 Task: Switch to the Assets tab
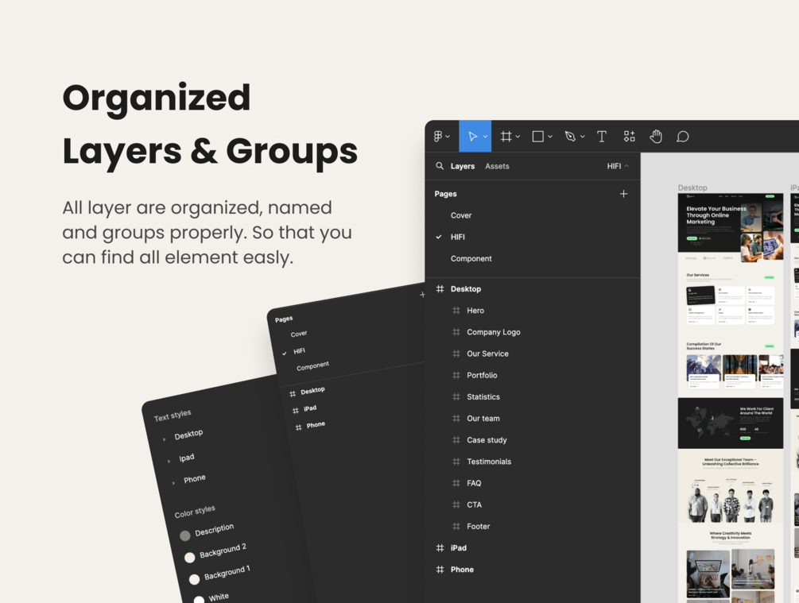click(x=497, y=166)
